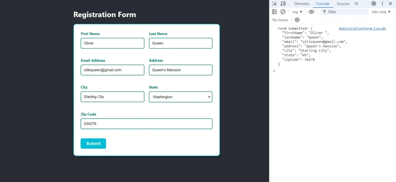Click the "email" log line in console
This screenshot has height=182, width=396.
click(315, 42)
